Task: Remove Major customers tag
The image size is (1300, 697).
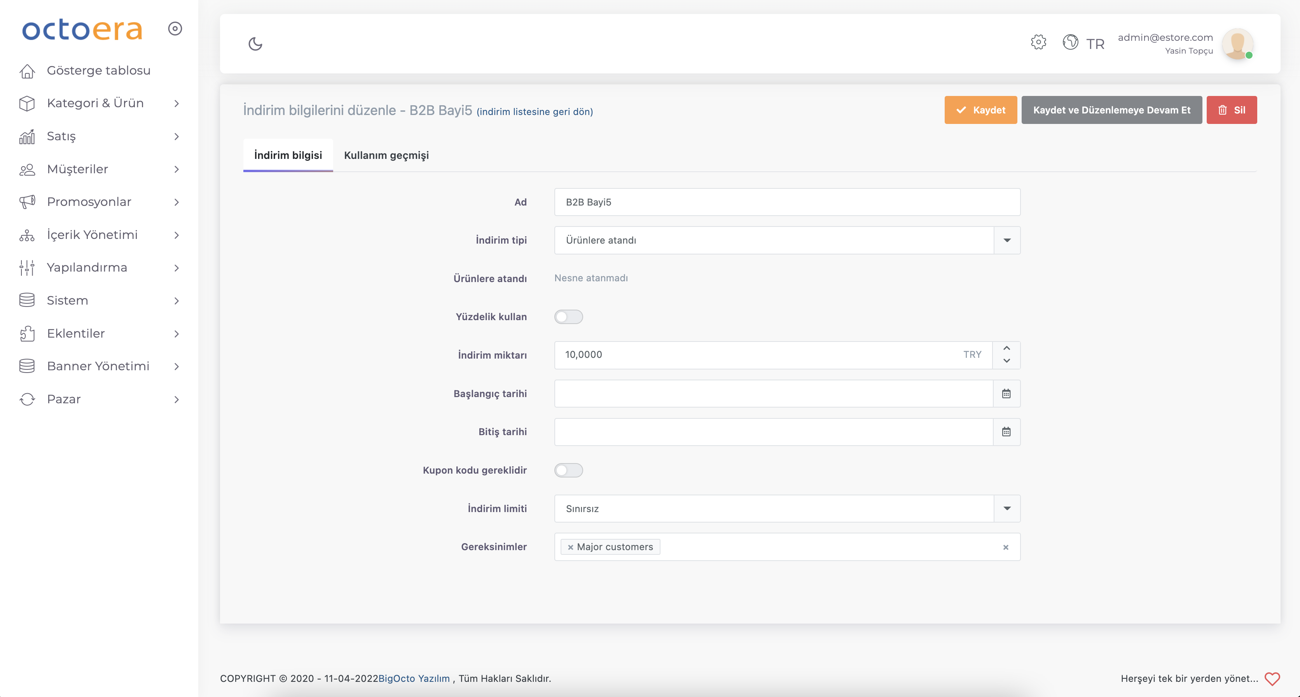Action: [x=570, y=547]
